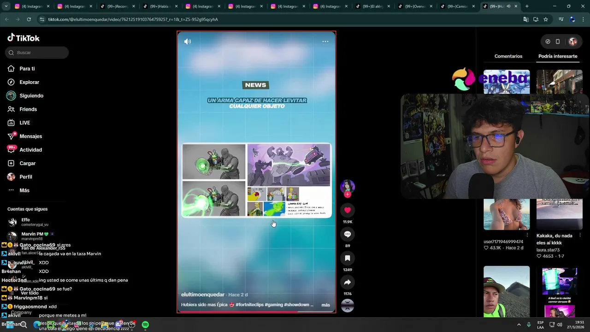The width and height of the screenshot is (590, 332).
Task: Switch to the Comentarios tab
Action: pyautogui.click(x=508, y=56)
